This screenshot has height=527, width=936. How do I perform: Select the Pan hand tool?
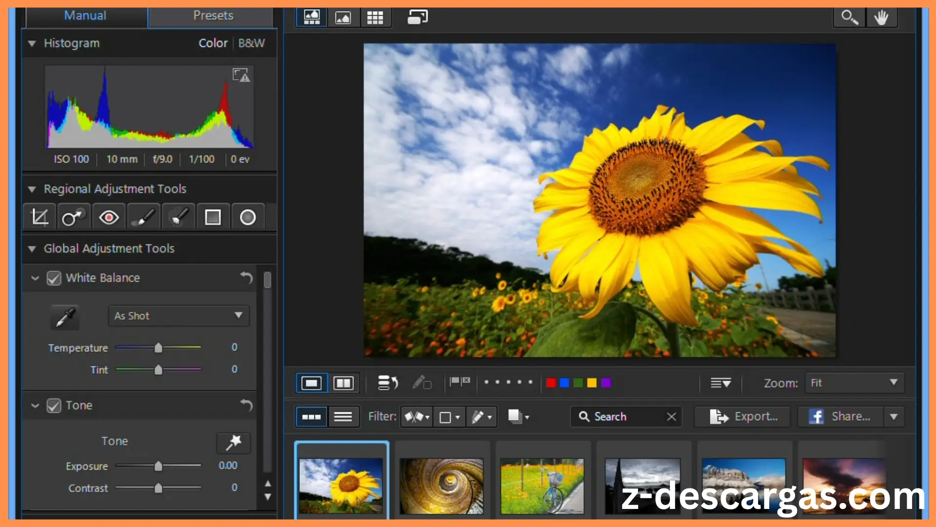[881, 18]
